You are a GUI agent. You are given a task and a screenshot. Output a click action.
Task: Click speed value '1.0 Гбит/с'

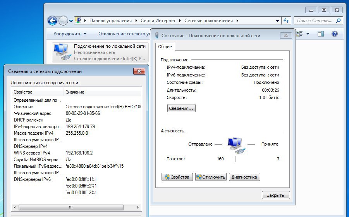coord(269,97)
